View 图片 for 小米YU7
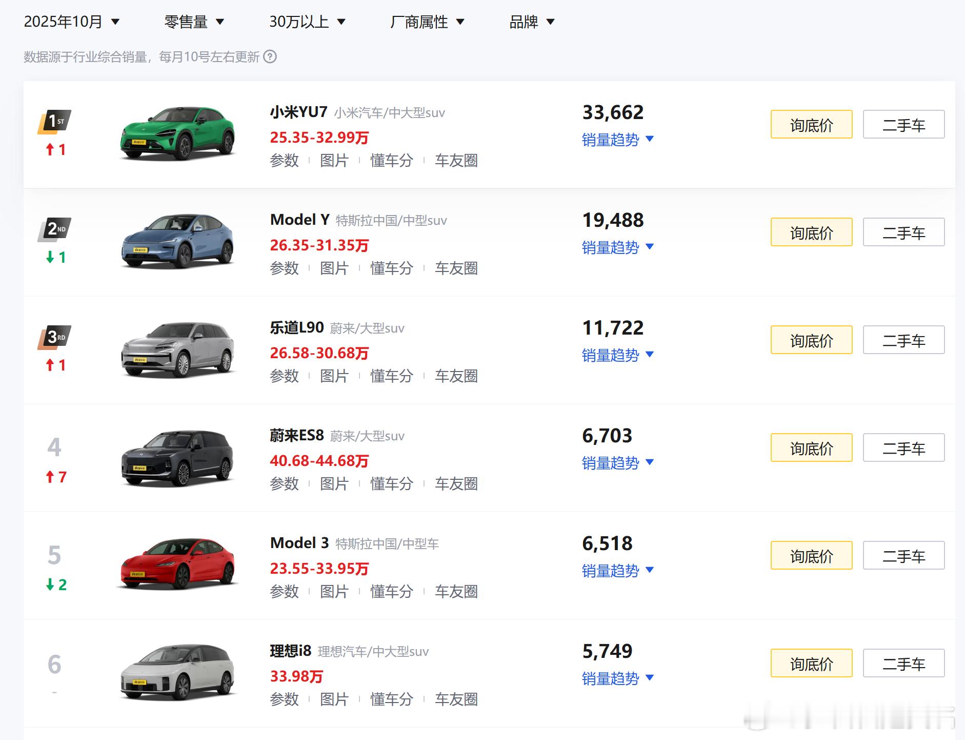 click(x=334, y=161)
